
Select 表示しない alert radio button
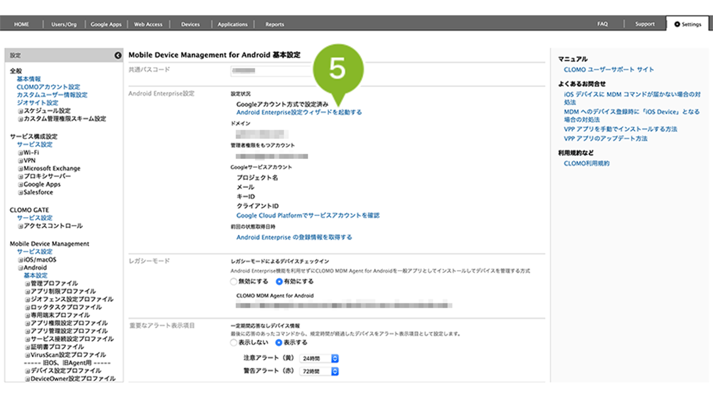233,342
